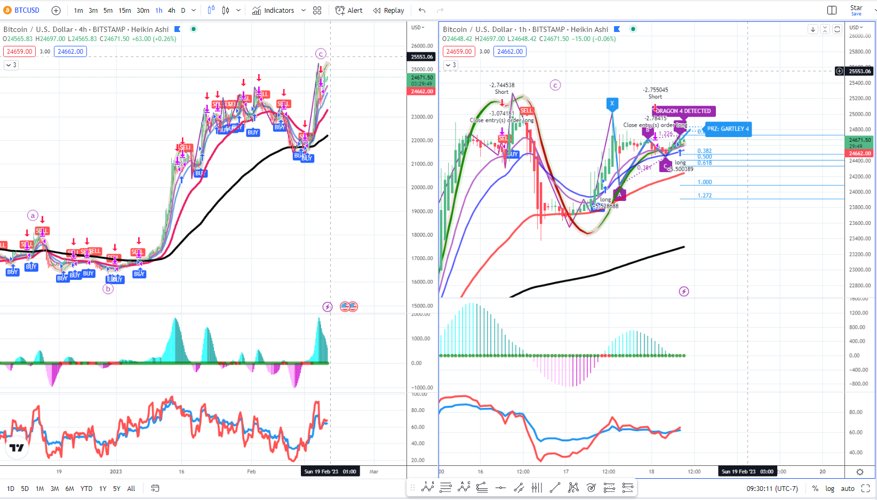Open the chart layout selector icon
877x500 pixels.
click(x=832, y=10)
